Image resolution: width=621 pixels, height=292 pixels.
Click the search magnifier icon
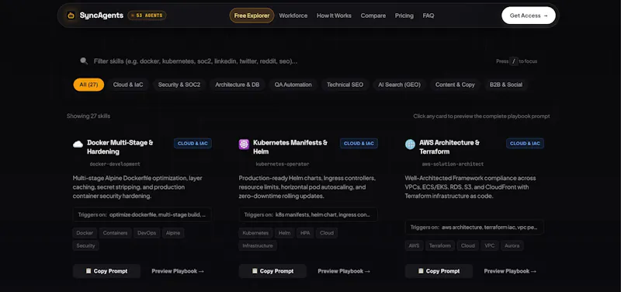tap(84, 61)
